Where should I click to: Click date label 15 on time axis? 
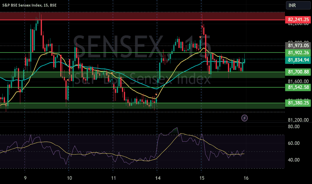pos(202,178)
